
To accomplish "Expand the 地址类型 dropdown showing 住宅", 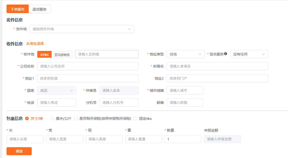I will coord(186,54).
